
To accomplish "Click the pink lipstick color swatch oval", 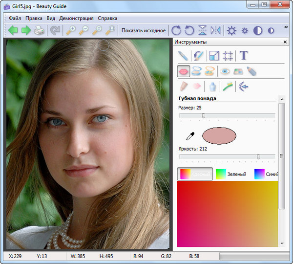I will [219, 136].
